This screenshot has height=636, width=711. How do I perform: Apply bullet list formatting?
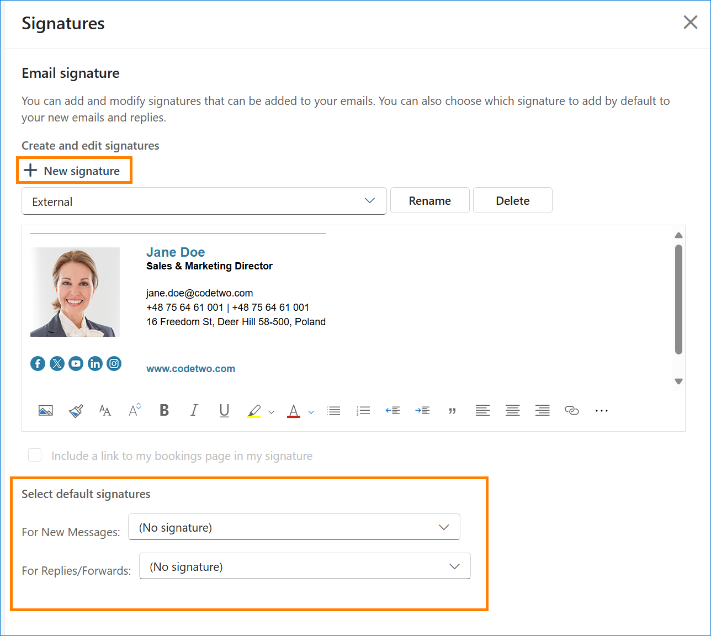[x=333, y=410]
